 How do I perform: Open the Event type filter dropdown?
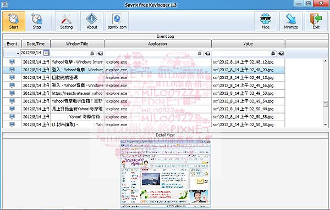point(12,53)
